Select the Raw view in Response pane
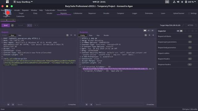Viewport: 198px width, 111px height. pyautogui.click(x=91, y=35)
